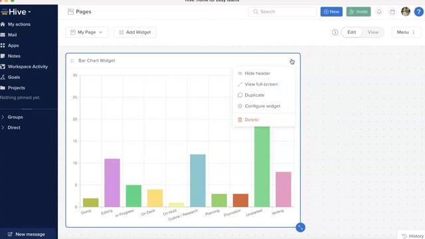
Task: Click the yellow On Deck bar
Action: tap(155, 199)
